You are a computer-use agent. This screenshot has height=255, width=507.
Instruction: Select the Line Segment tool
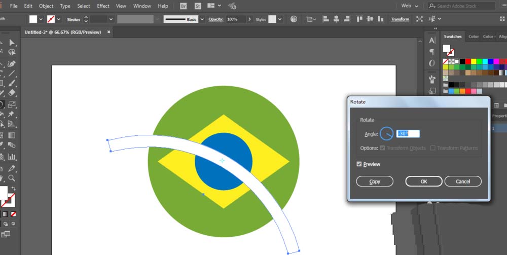12,74
